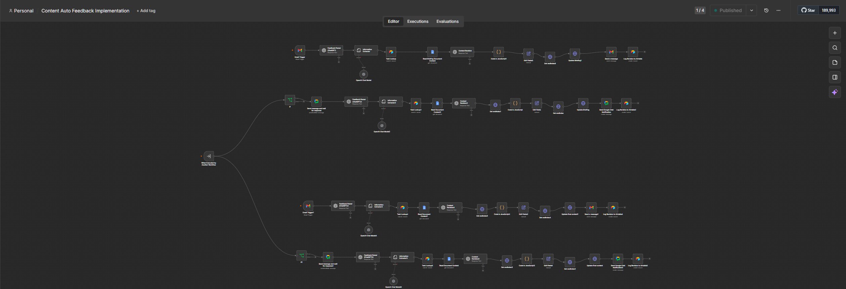
Task: Select the Send Google Chat Notification2 node
Action: click(x=618, y=259)
